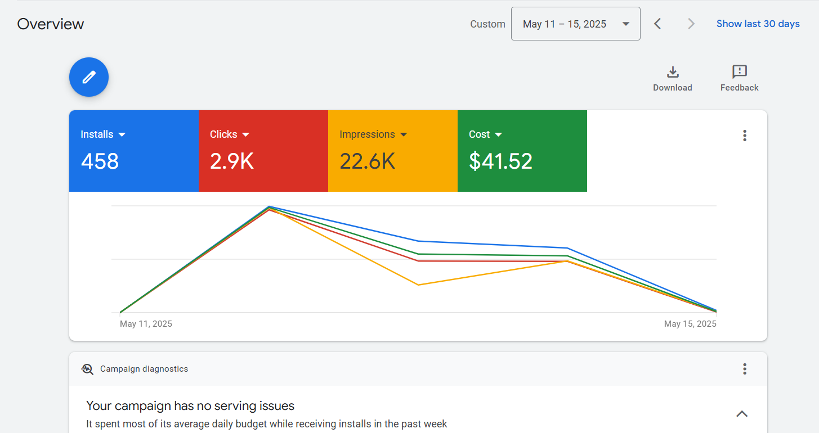The image size is (819, 433).
Task: Open three-dot menu on metrics chart card
Action: [x=744, y=136]
